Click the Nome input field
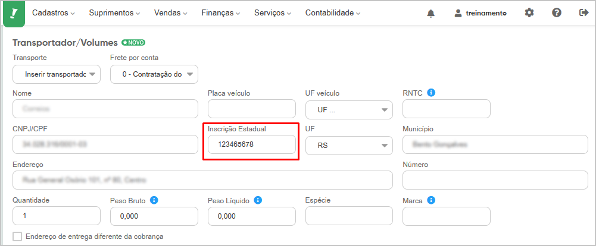 coord(105,109)
